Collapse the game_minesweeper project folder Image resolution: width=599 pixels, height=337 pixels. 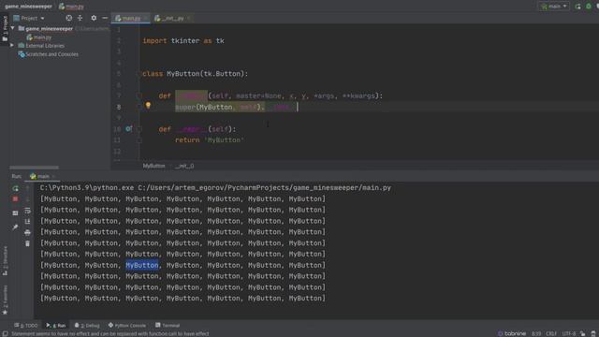[x=13, y=28]
